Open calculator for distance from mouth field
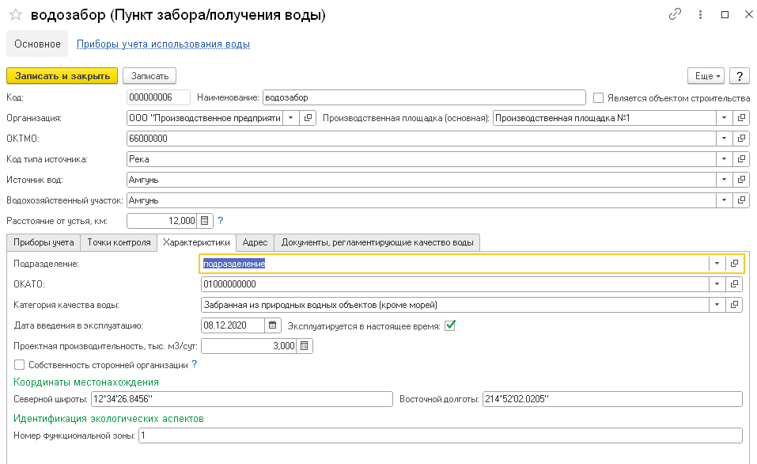This screenshot has height=464, width=757. point(204,221)
